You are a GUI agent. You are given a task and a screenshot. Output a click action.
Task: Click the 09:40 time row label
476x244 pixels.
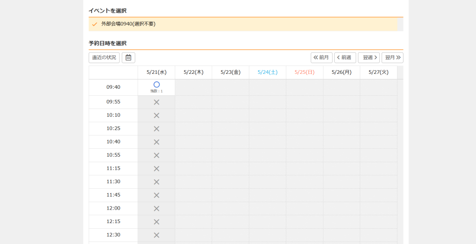(x=113, y=87)
